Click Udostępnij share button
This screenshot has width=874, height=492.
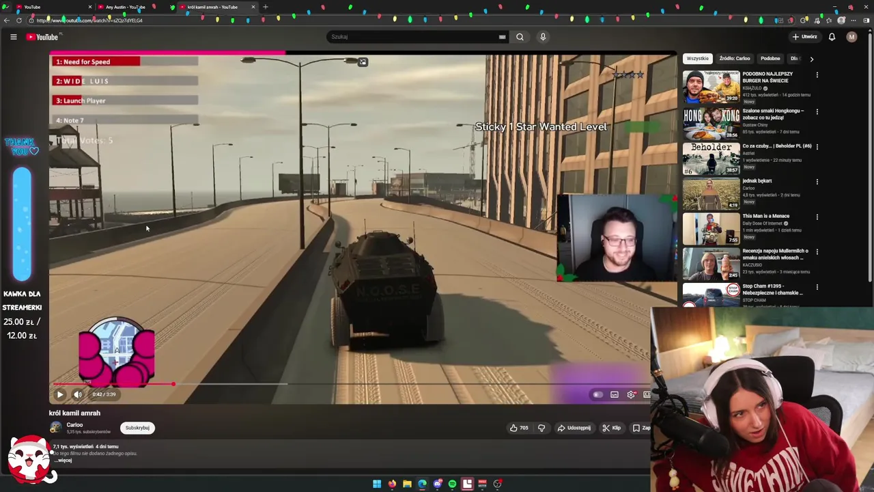pos(574,428)
